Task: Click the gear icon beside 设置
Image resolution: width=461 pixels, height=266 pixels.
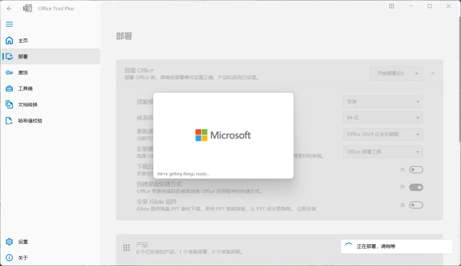Action: (x=9, y=242)
